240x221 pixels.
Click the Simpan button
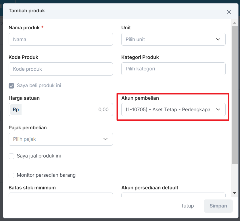218,206
